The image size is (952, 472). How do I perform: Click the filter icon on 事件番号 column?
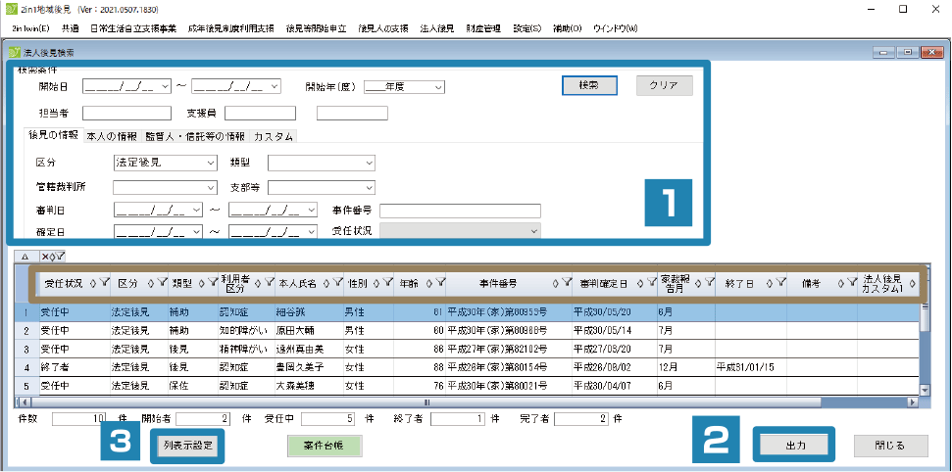567,283
